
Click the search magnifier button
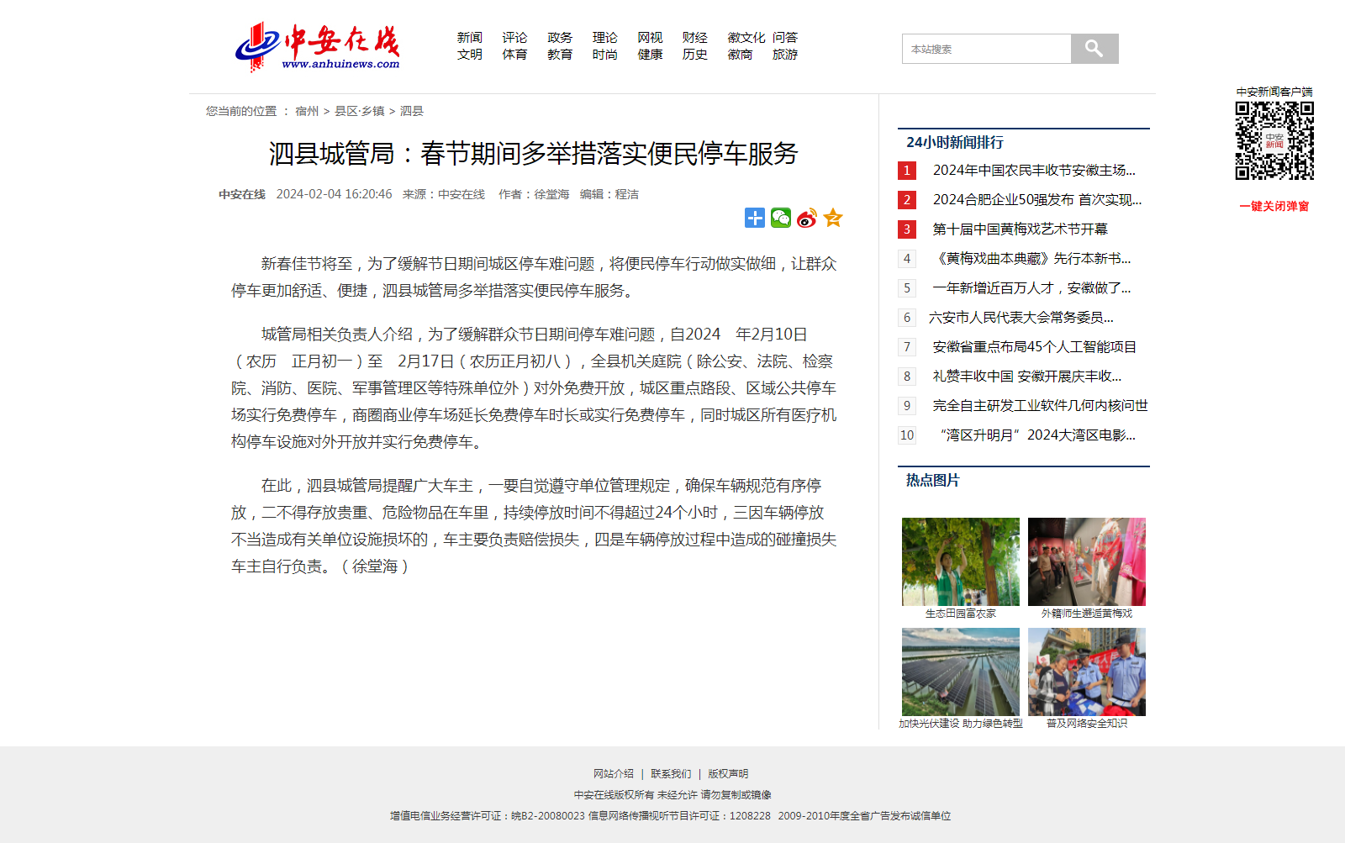coord(1094,49)
